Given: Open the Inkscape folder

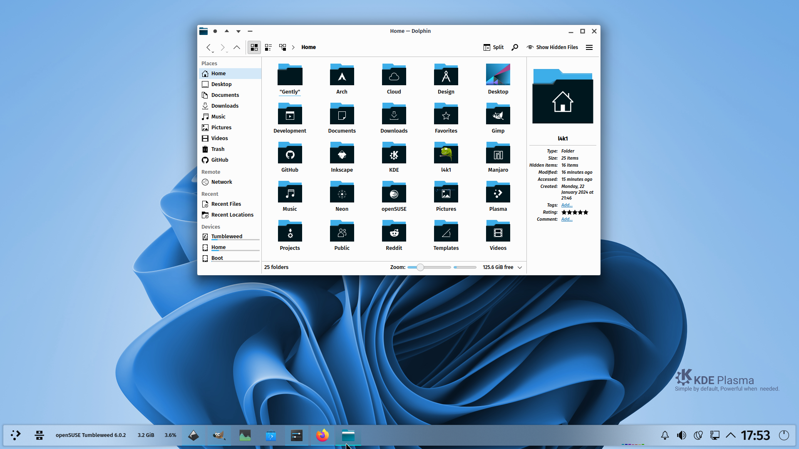Looking at the screenshot, I should click(342, 157).
